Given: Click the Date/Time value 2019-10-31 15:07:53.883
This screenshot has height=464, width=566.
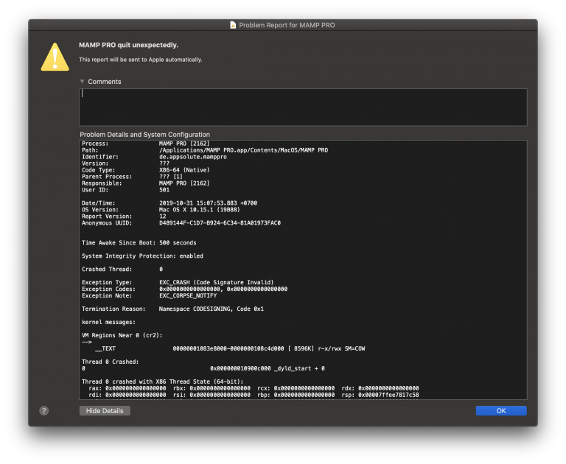Looking at the screenshot, I should (209, 203).
